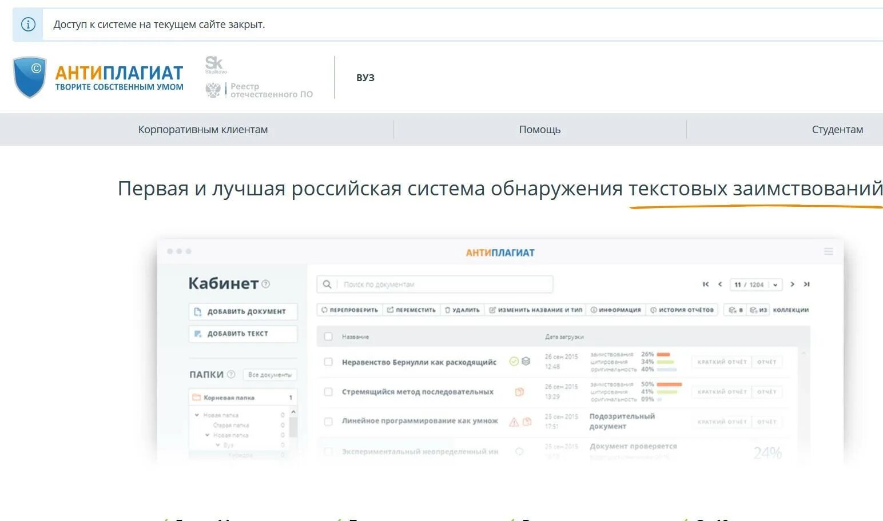Image resolution: width=883 pixels, height=521 pixels.
Task: Toggle the select-all checkbox in Название header
Action: point(328,336)
